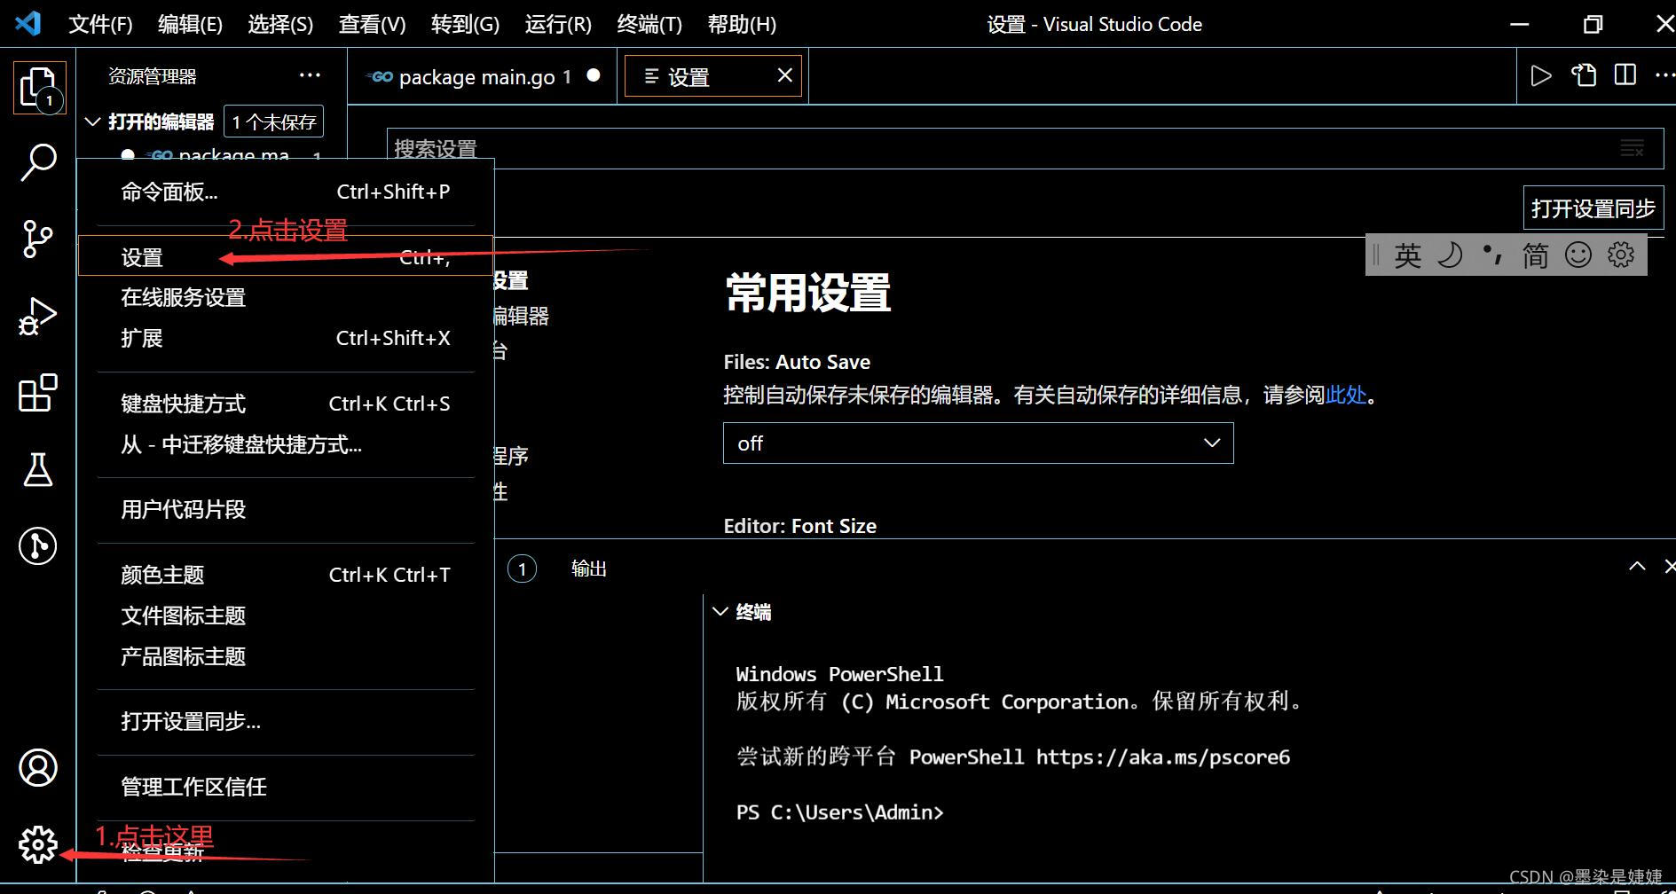Select 管理工作区信任 menu entry

tap(286, 787)
